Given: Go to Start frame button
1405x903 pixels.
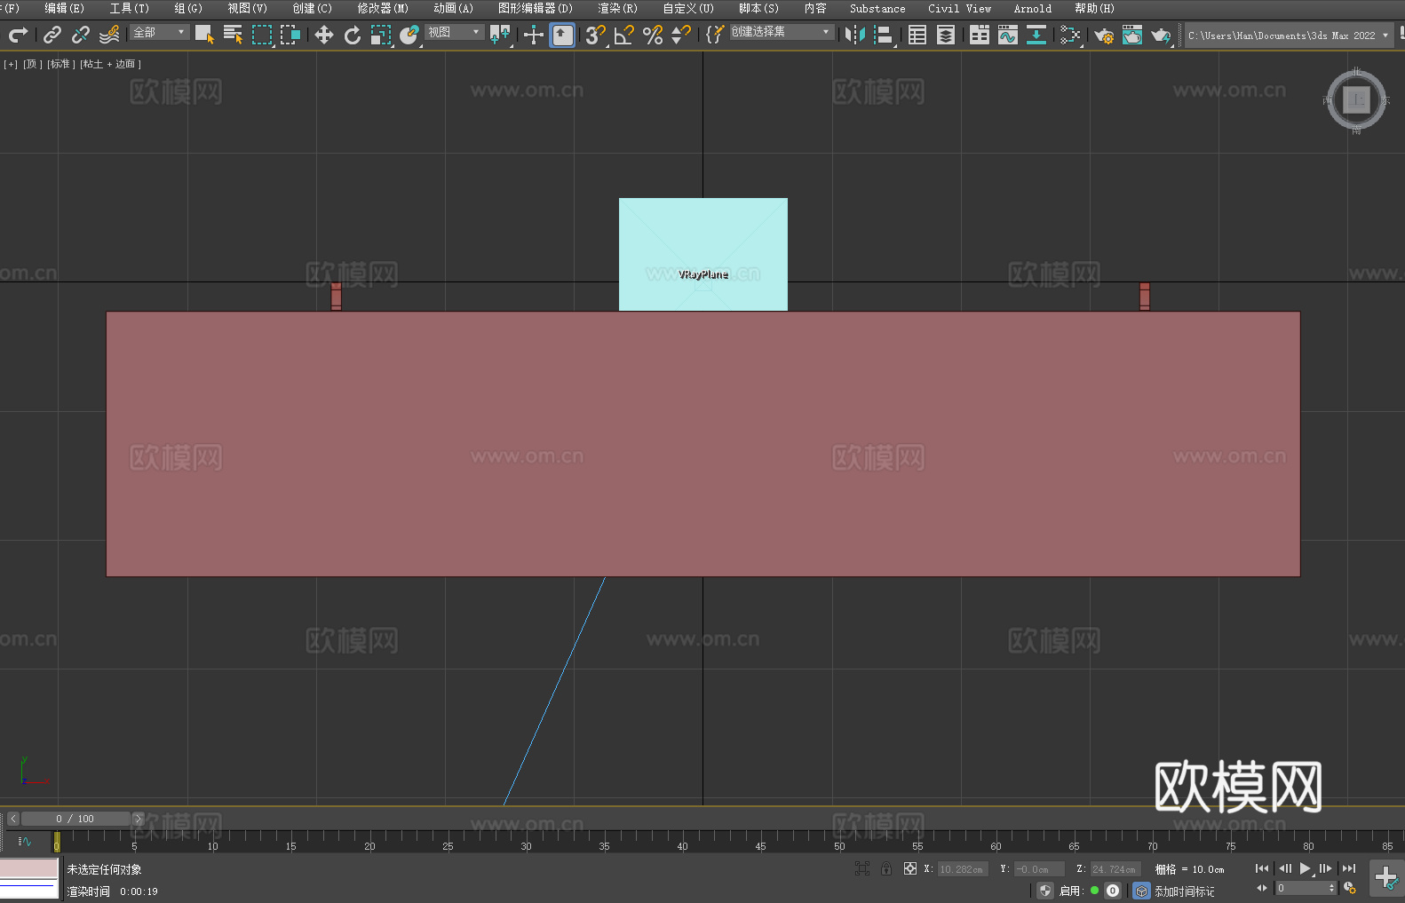Looking at the screenshot, I should [x=1262, y=868].
